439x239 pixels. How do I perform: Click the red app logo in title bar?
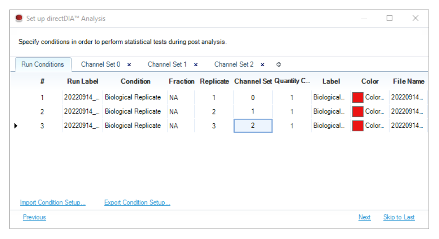click(19, 18)
